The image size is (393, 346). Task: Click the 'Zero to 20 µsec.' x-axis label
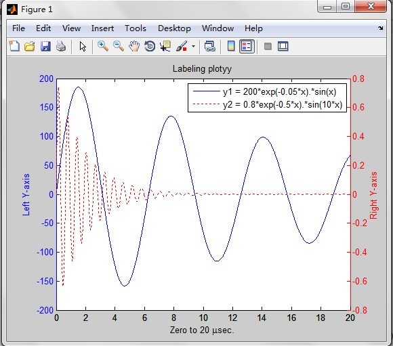(202, 330)
